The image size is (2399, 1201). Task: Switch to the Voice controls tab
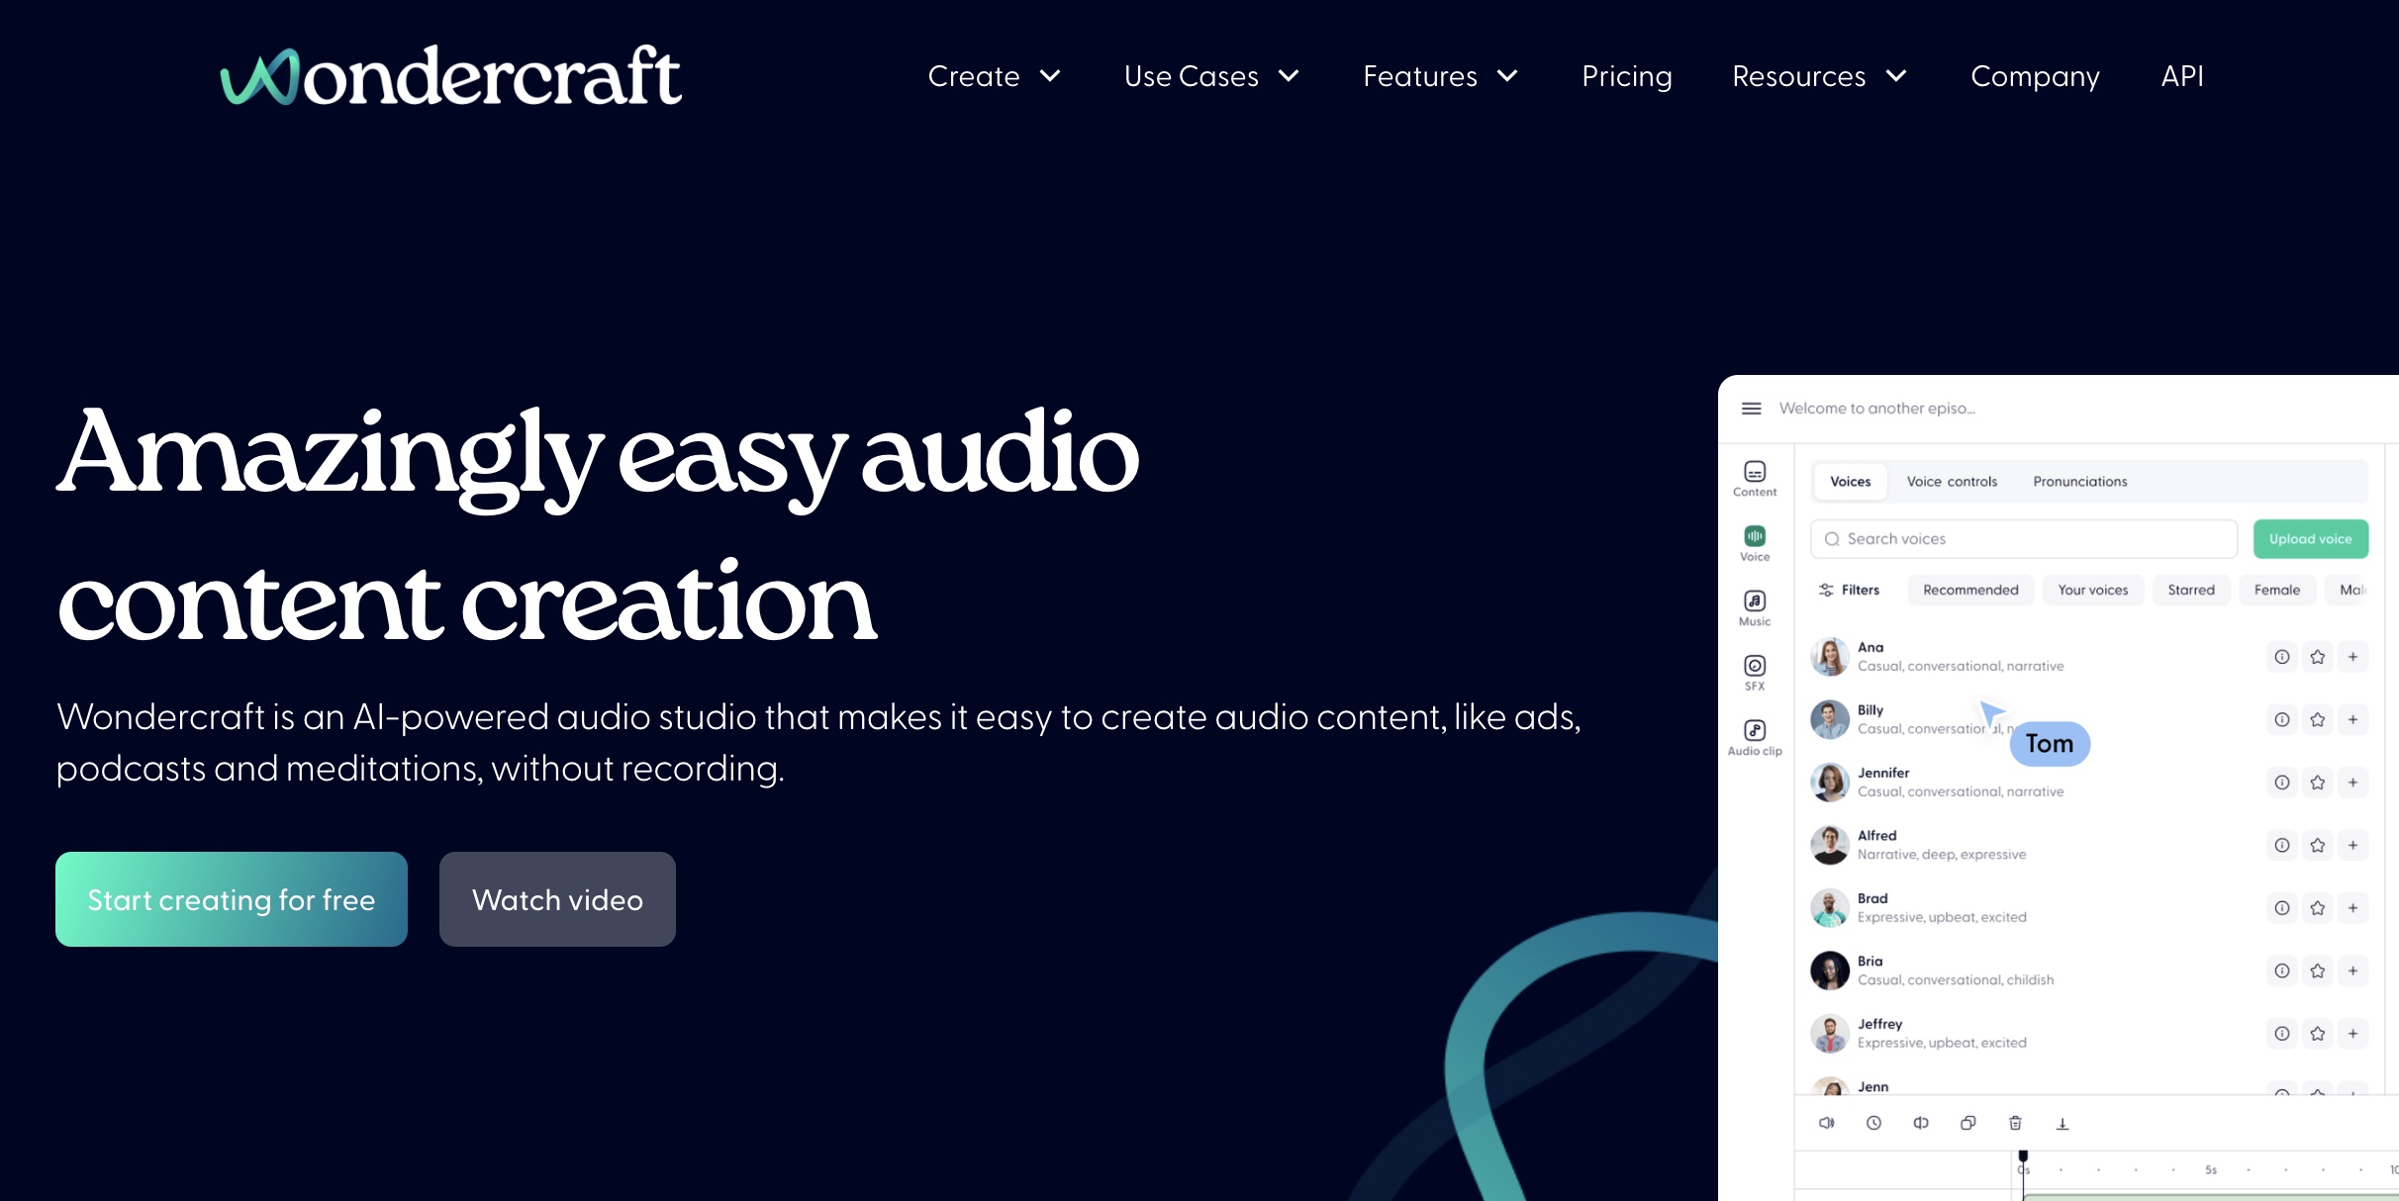click(x=1951, y=482)
